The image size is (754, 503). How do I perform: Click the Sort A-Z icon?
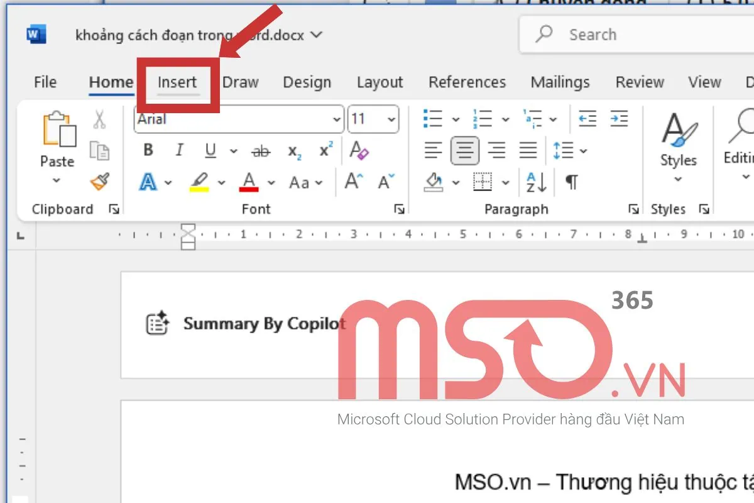536,182
